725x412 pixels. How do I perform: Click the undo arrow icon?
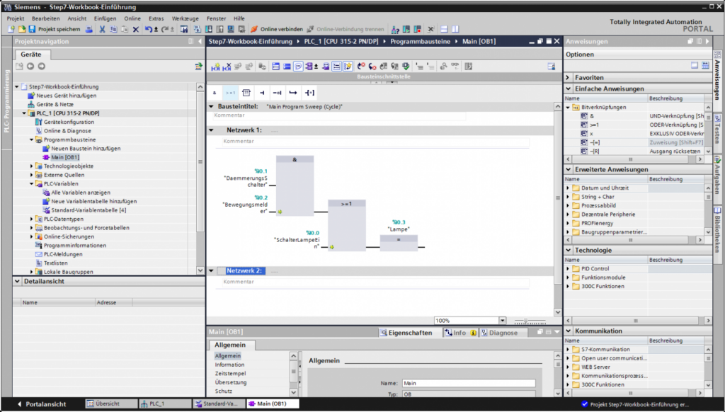click(149, 29)
